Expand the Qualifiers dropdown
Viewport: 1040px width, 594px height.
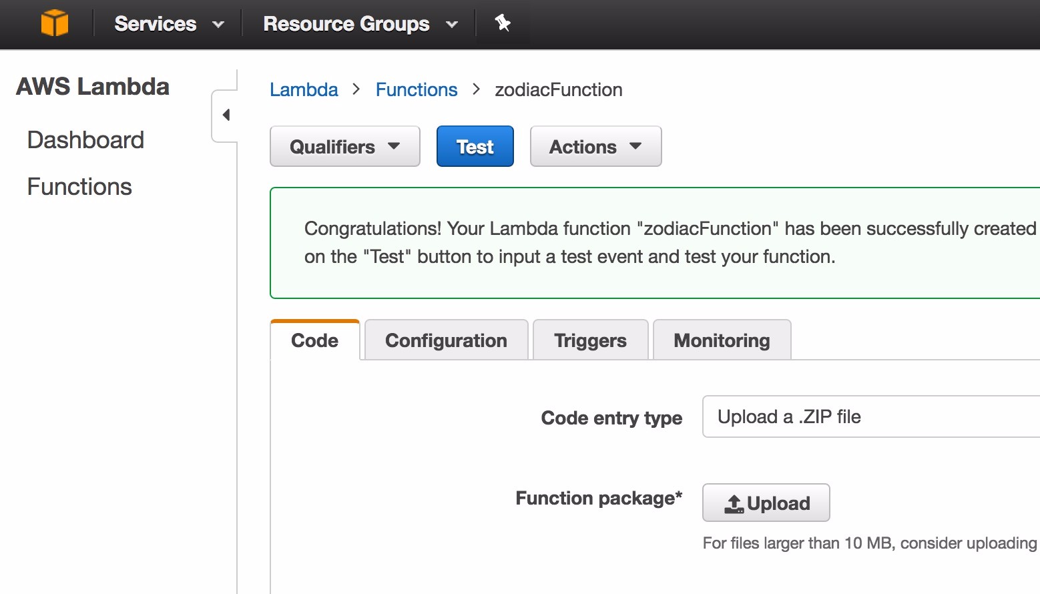tap(344, 147)
